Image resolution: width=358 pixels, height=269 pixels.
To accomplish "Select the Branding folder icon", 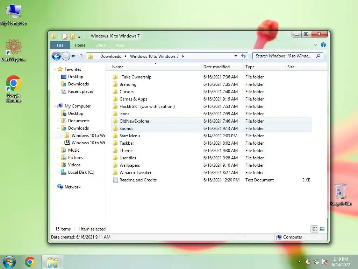I will (x=115, y=84).
